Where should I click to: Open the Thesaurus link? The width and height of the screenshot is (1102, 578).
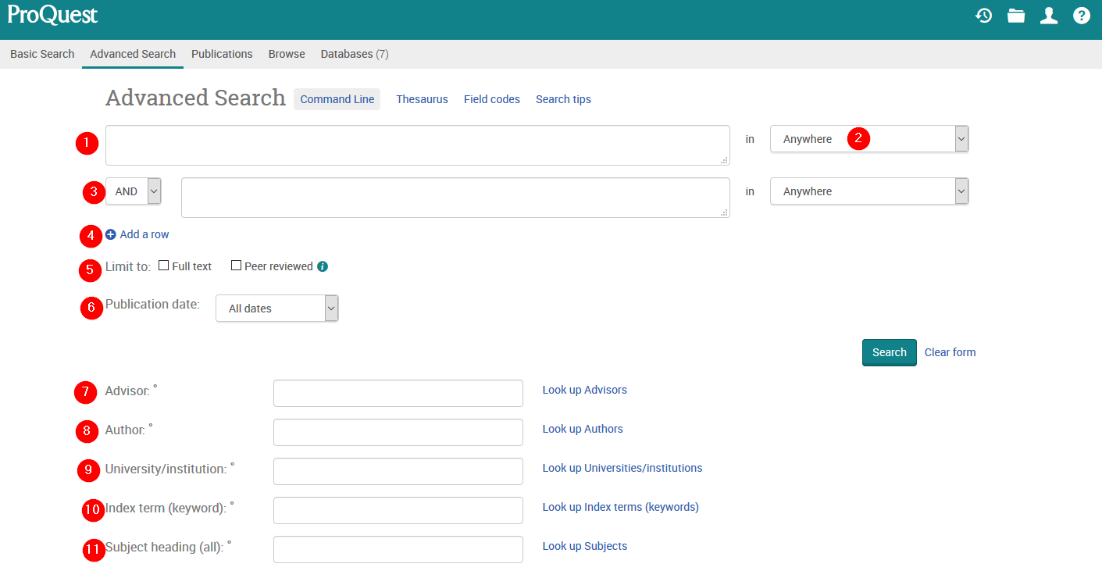(422, 99)
